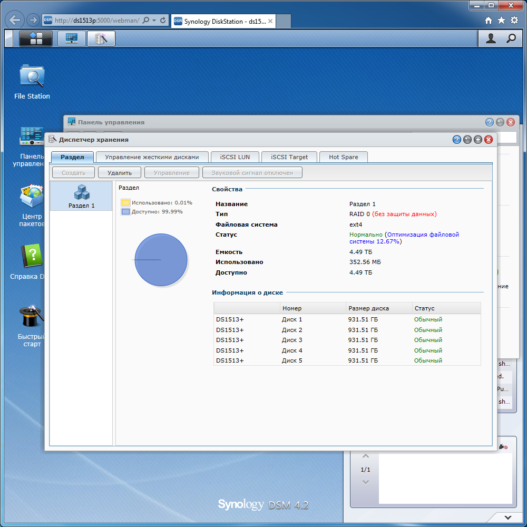This screenshot has width=527, height=527.
Task: Switch to Control Panel taskbar icon
Action: (72, 38)
